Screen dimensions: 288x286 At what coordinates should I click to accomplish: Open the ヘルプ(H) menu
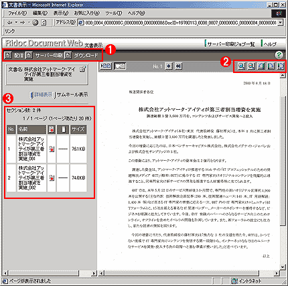136,13
